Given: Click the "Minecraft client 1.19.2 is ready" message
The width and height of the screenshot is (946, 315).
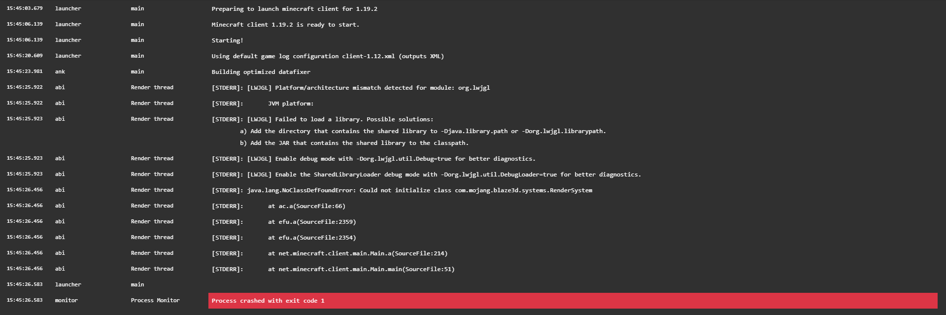Looking at the screenshot, I should tap(285, 25).
